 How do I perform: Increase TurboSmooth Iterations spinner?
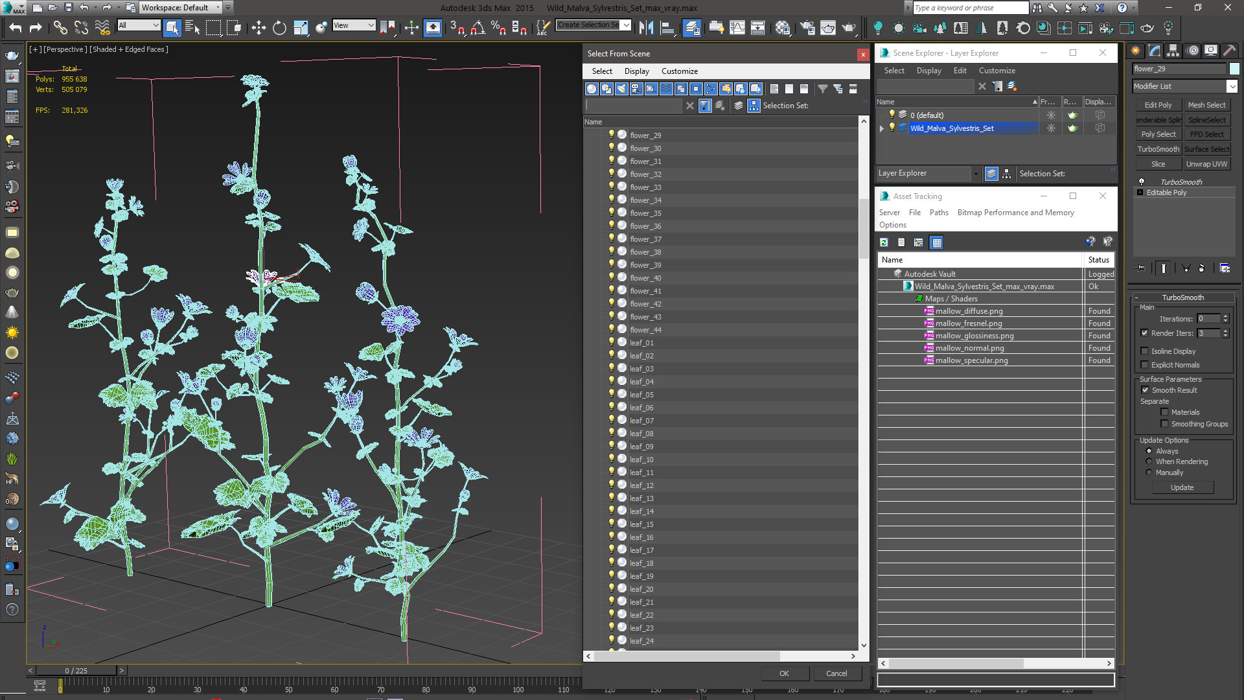pyautogui.click(x=1225, y=316)
